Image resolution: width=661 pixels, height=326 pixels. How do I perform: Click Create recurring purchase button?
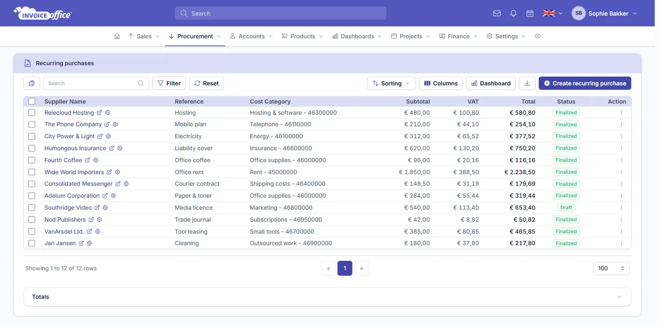coord(585,84)
